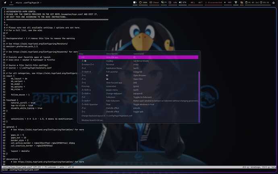Click the tap-to-click = true line

pyautogui.click(x=22, y=105)
